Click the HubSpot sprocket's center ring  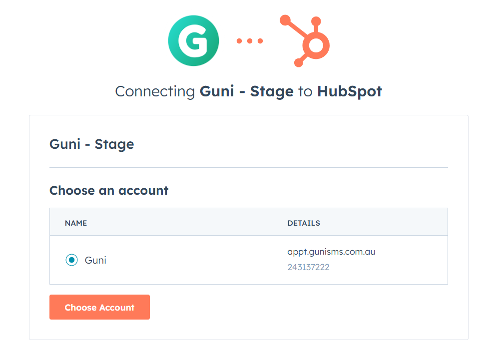click(x=316, y=45)
